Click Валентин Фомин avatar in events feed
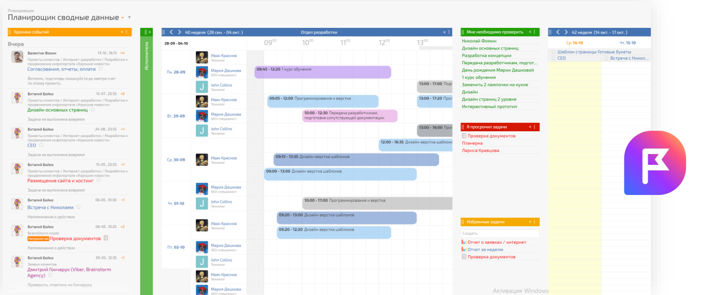This screenshot has width=719, height=295. [18, 56]
